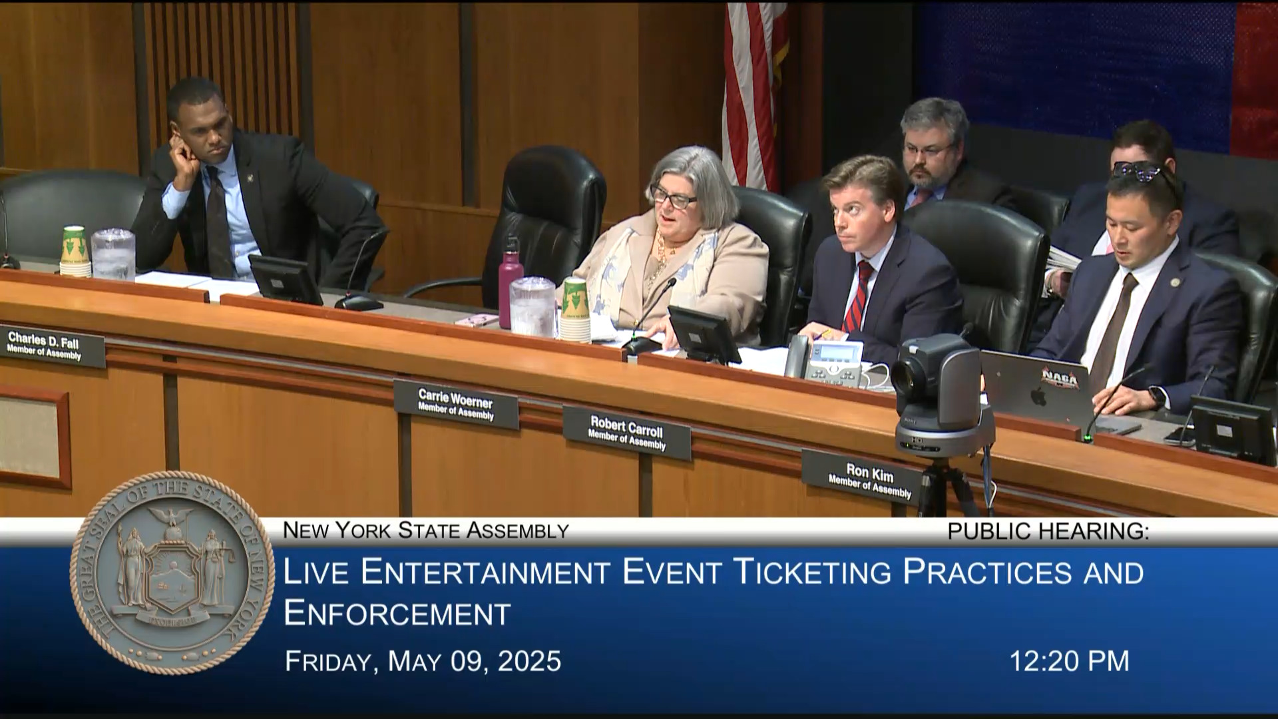Click the 'New York State Assembly' heading text

click(426, 531)
